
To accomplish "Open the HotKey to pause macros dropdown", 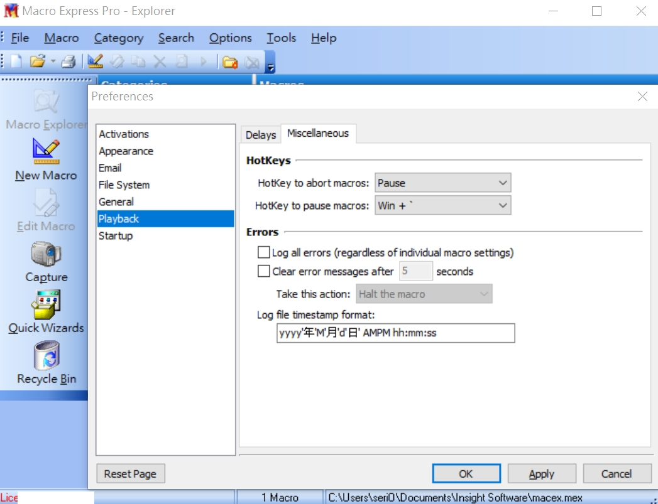I will click(442, 205).
